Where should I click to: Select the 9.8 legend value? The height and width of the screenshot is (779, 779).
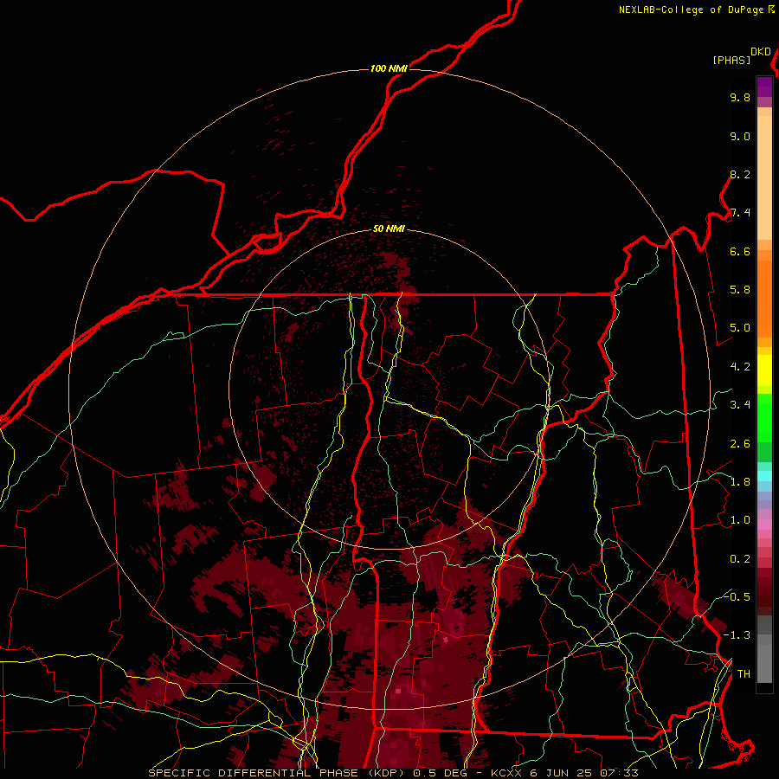[740, 97]
